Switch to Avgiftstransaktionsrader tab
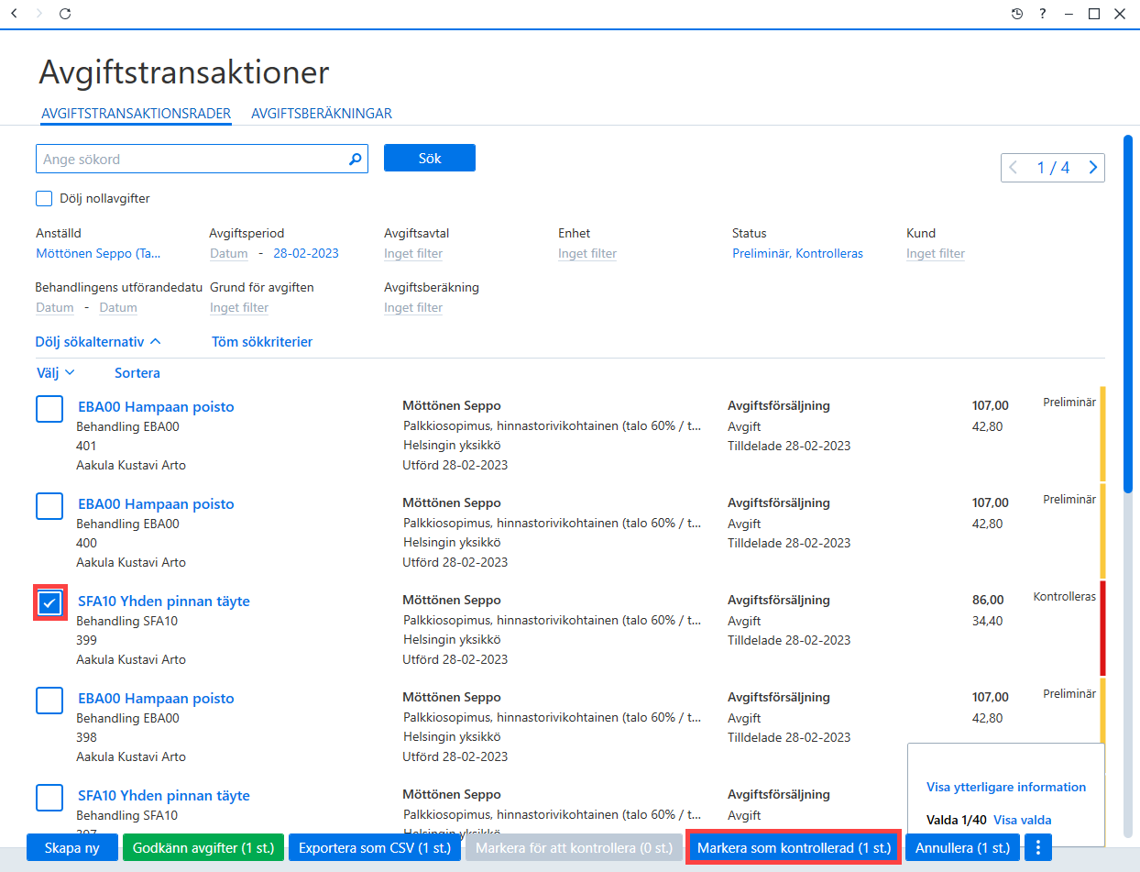Viewport: 1140px width, 872px height. pyautogui.click(x=136, y=114)
